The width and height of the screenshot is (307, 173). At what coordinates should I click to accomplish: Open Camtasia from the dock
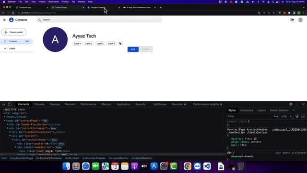click(x=174, y=166)
